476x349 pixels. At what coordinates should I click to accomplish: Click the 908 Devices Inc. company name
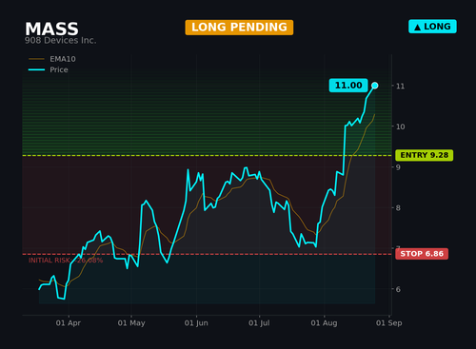click(x=60, y=41)
